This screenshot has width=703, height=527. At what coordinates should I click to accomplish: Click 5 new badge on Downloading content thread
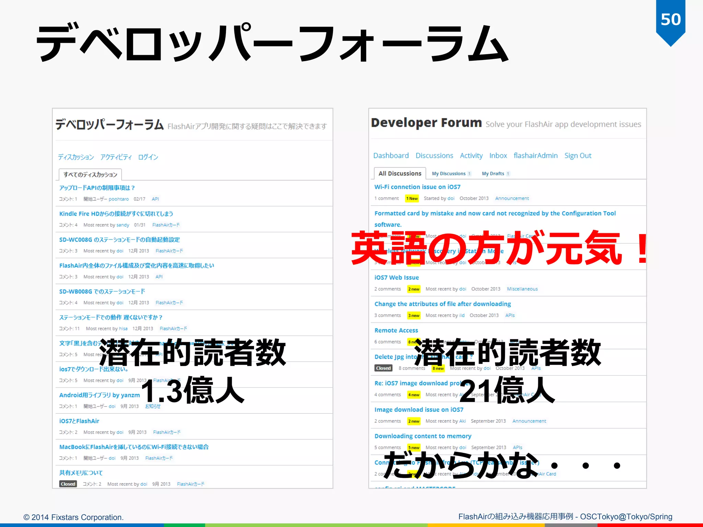414,447
